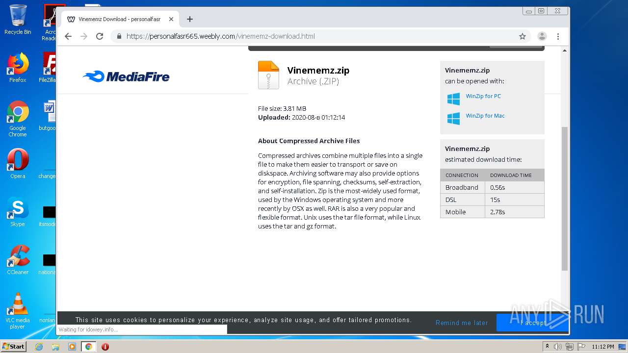This screenshot has width=628, height=353.
Task: Open the Windows Start menu
Action: [14, 347]
